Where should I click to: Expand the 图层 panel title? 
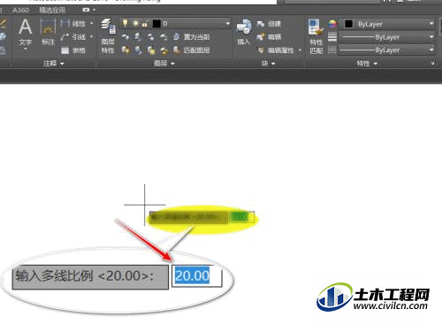coord(164,64)
